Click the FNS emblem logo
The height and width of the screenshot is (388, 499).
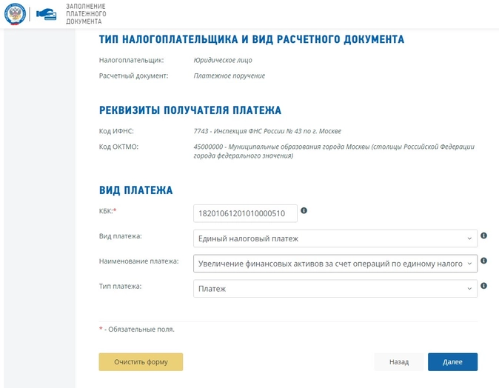tap(15, 14)
